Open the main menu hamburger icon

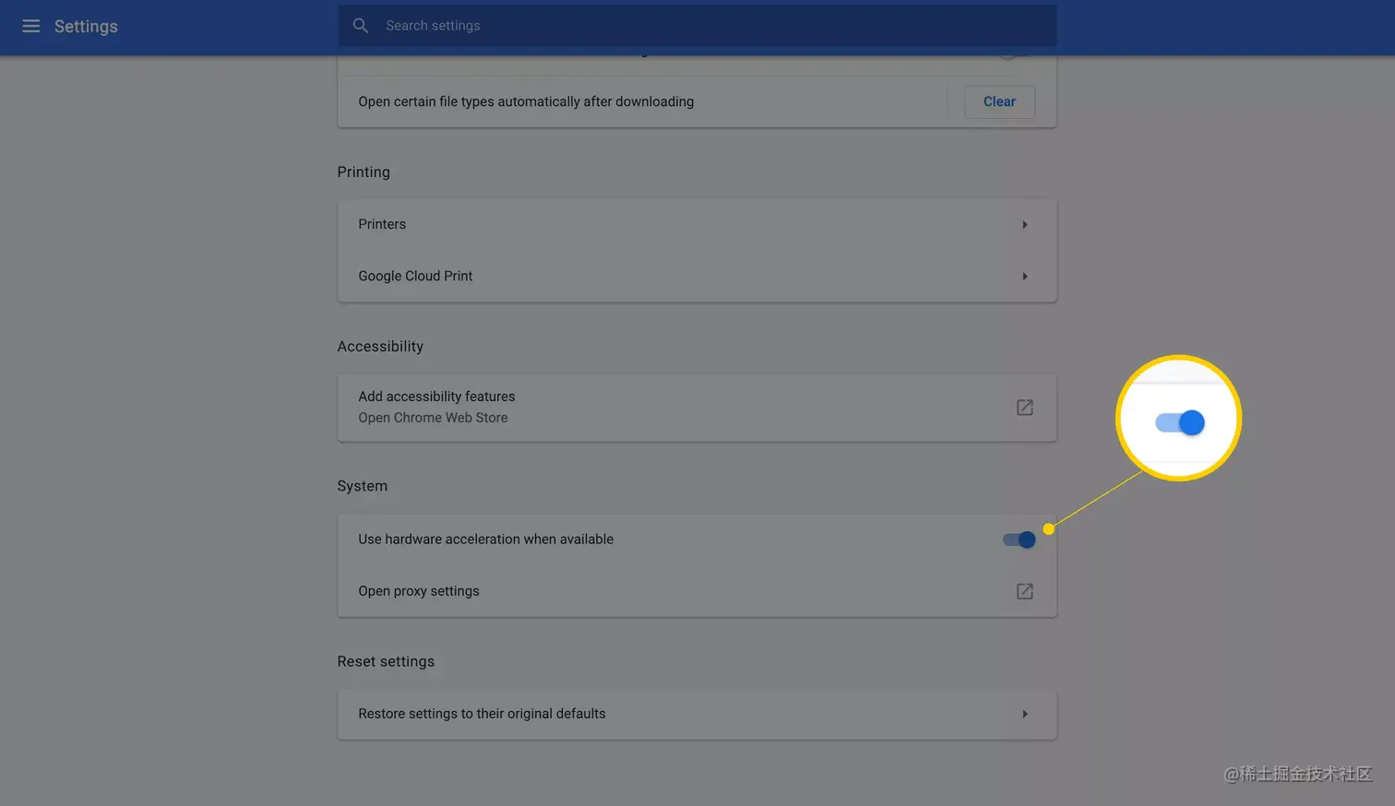click(30, 26)
